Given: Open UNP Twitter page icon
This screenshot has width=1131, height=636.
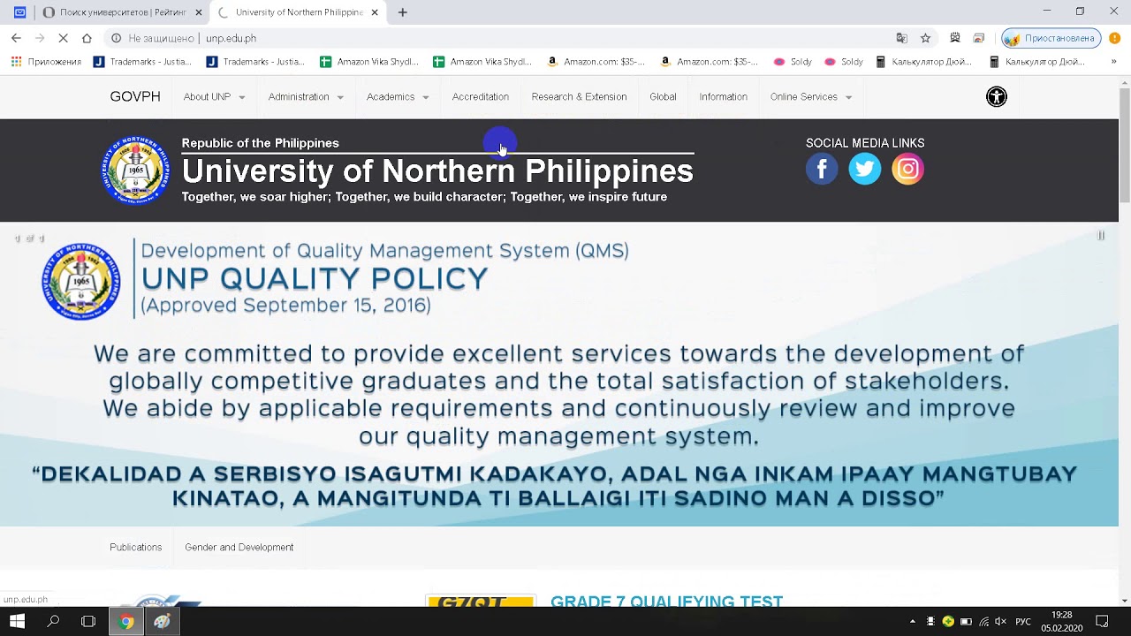Looking at the screenshot, I should [865, 169].
